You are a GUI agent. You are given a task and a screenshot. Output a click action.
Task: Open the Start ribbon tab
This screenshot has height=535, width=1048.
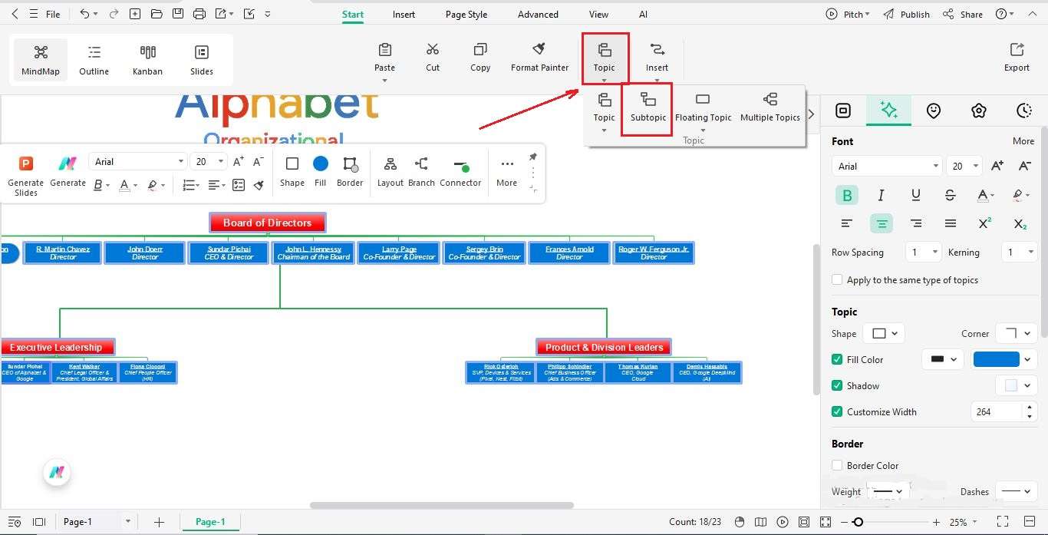pyautogui.click(x=353, y=14)
